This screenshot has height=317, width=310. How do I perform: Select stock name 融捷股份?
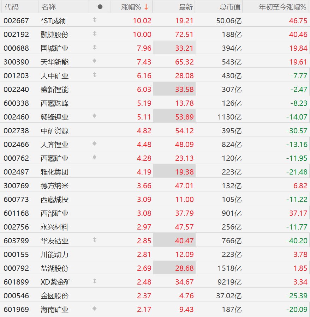click(54, 35)
